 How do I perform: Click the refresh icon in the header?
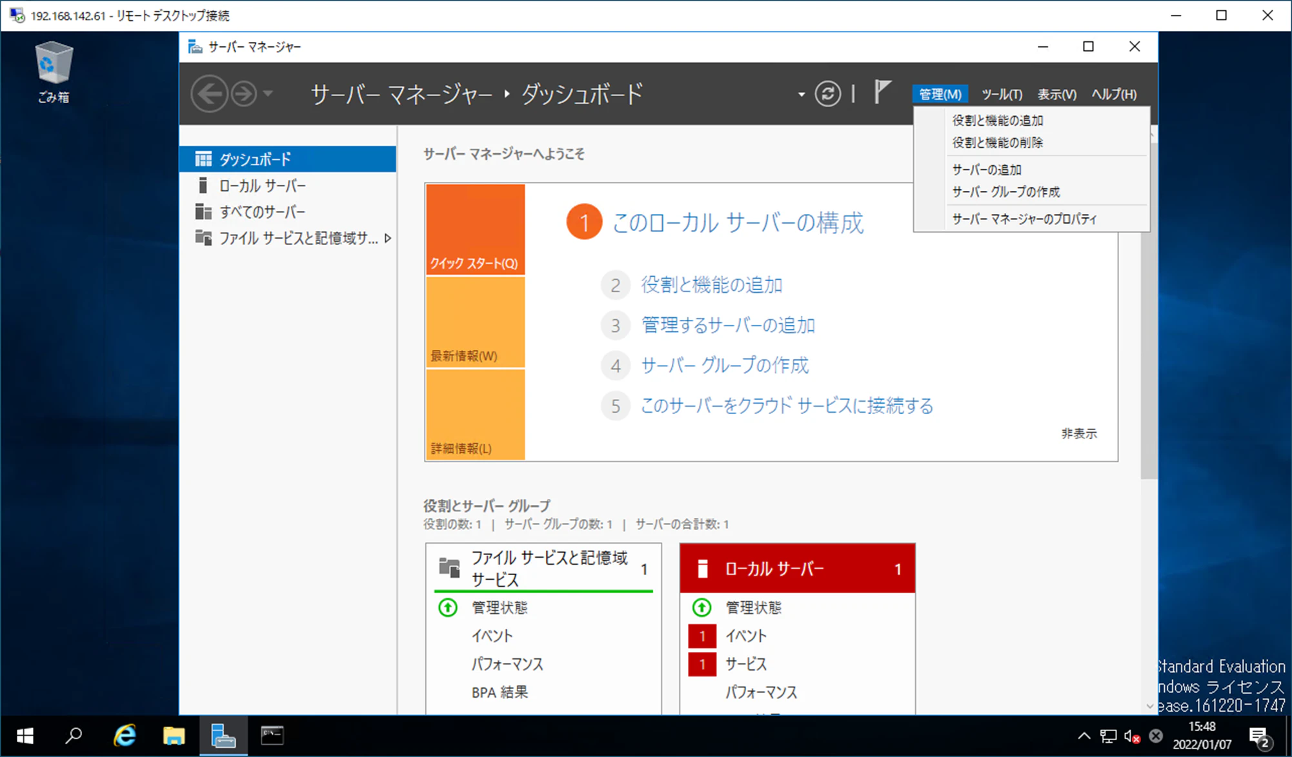pyautogui.click(x=827, y=94)
